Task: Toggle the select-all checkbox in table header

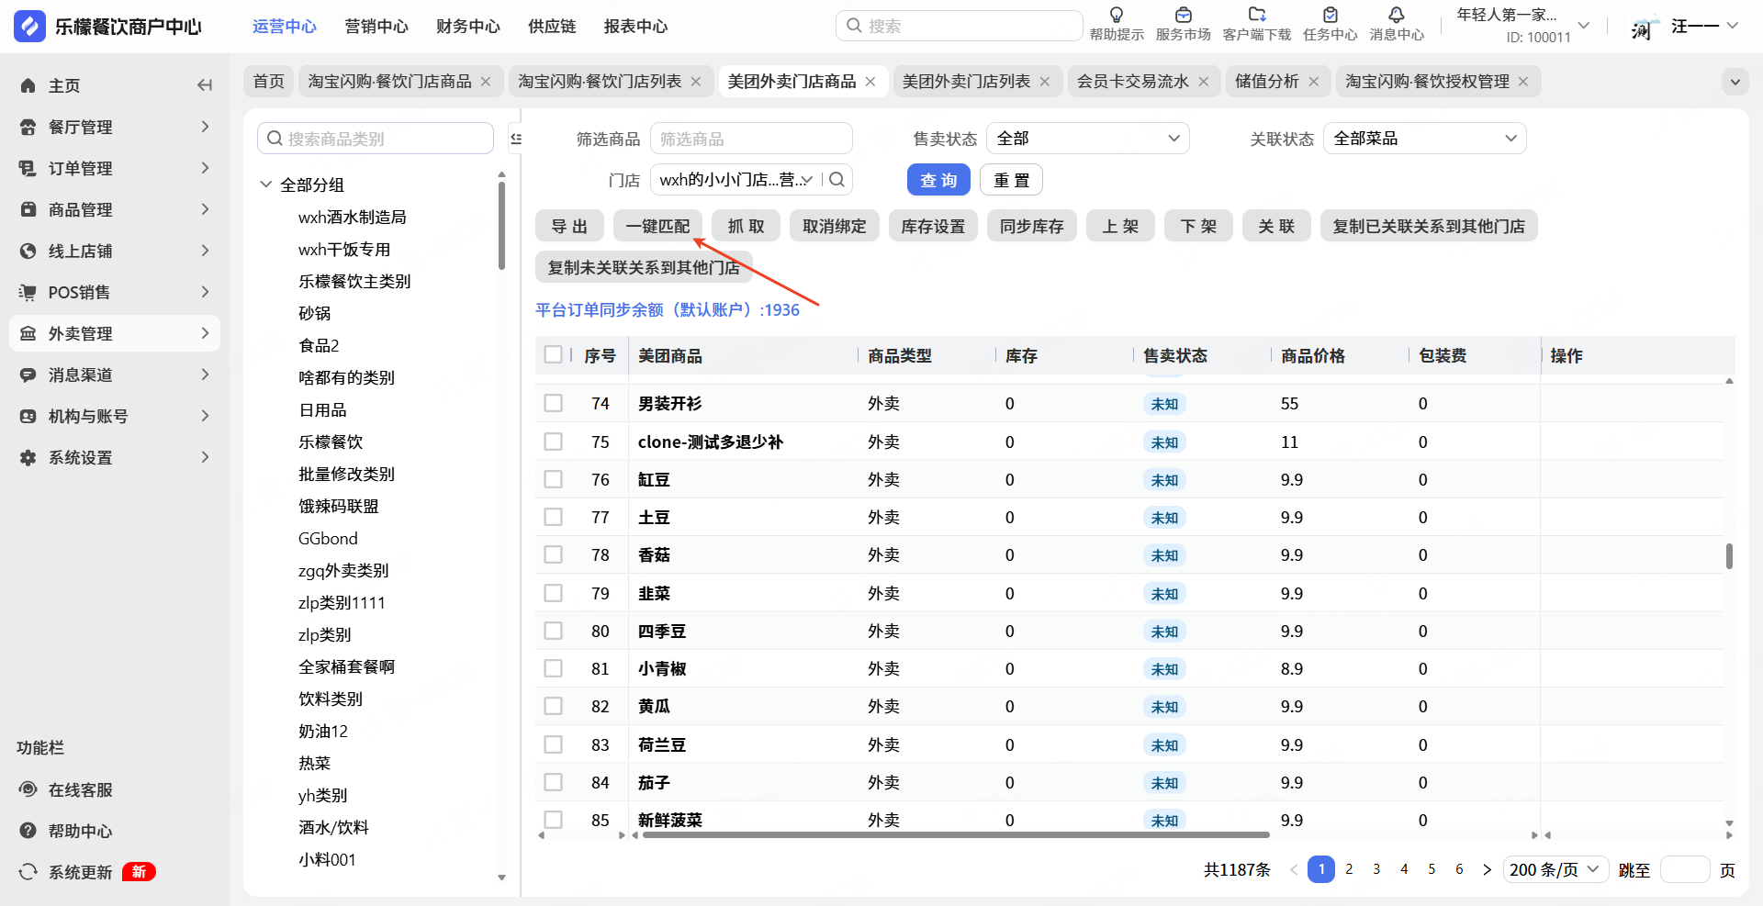Action: click(553, 355)
